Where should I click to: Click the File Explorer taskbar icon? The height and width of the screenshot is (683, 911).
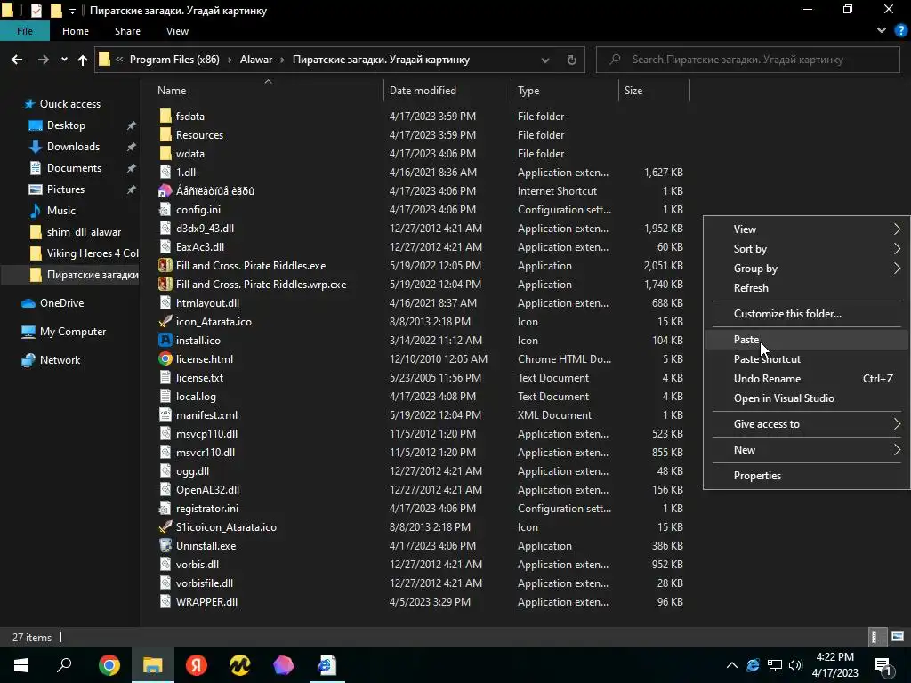153,665
